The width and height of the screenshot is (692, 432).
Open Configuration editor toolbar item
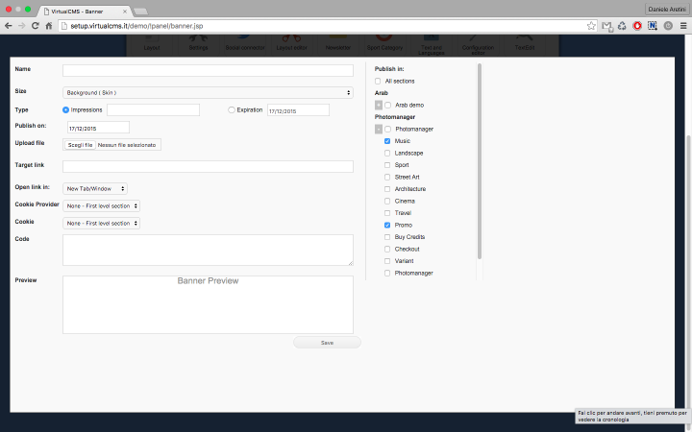[x=478, y=46]
